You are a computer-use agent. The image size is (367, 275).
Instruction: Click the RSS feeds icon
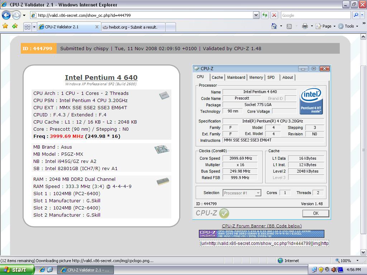289,26
